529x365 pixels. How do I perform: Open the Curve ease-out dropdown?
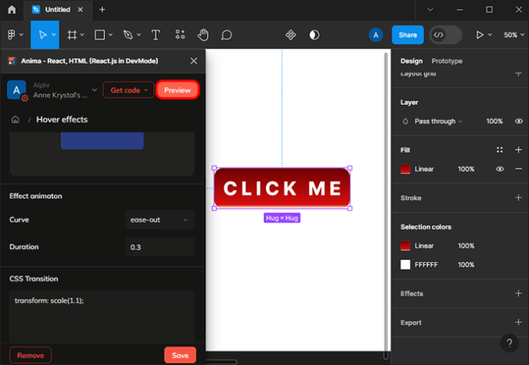pyautogui.click(x=159, y=220)
